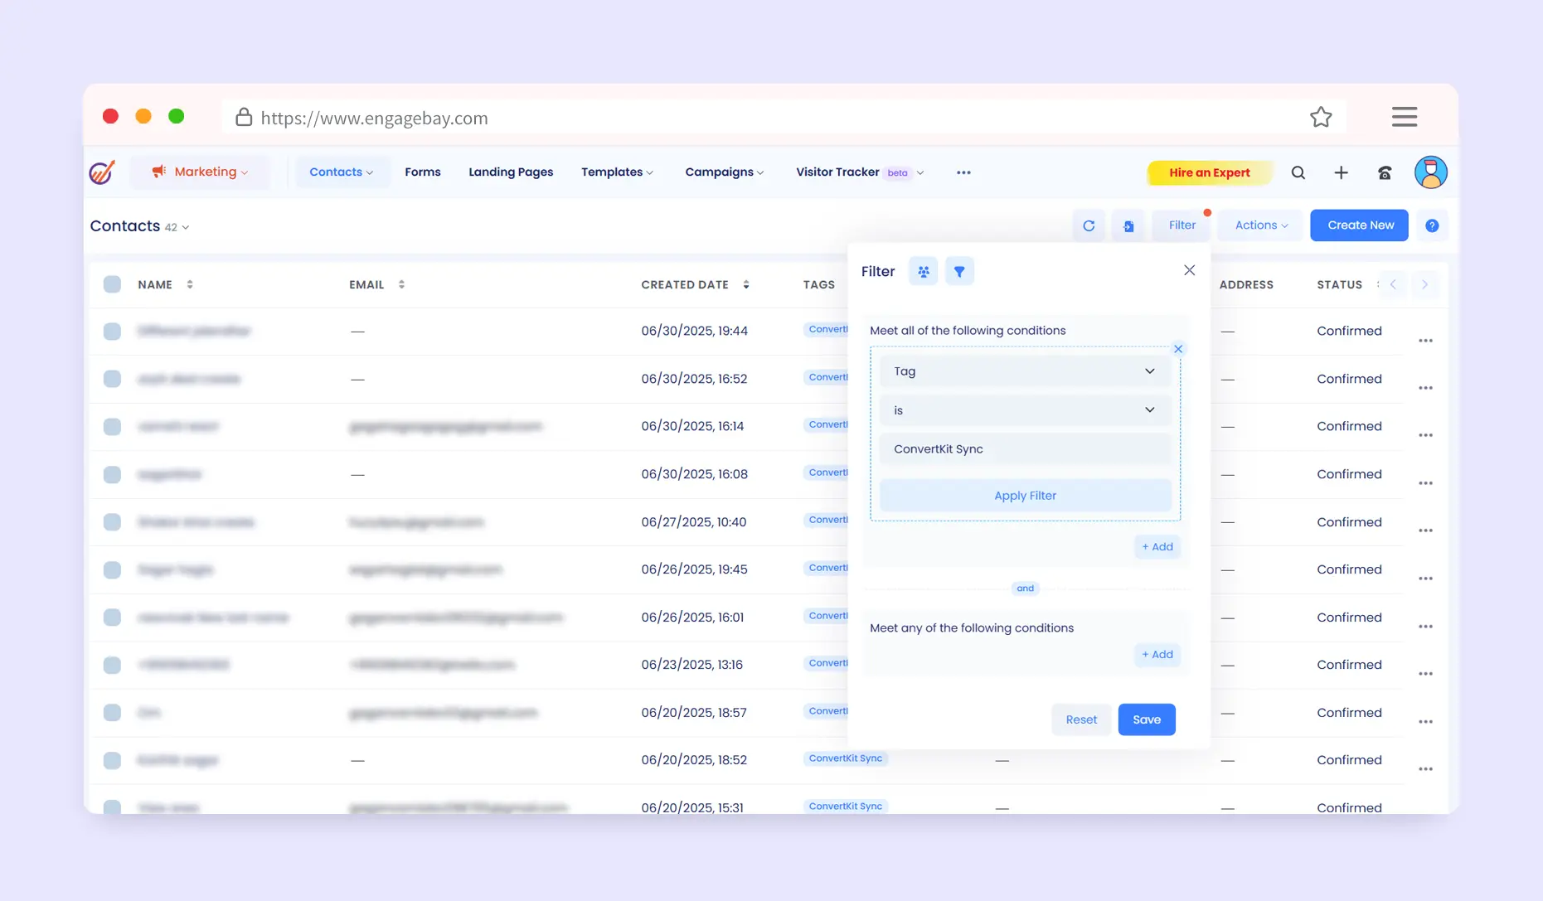1543x901 pixels.
Task: Sort by Name column
Action: tap(190, 284)
